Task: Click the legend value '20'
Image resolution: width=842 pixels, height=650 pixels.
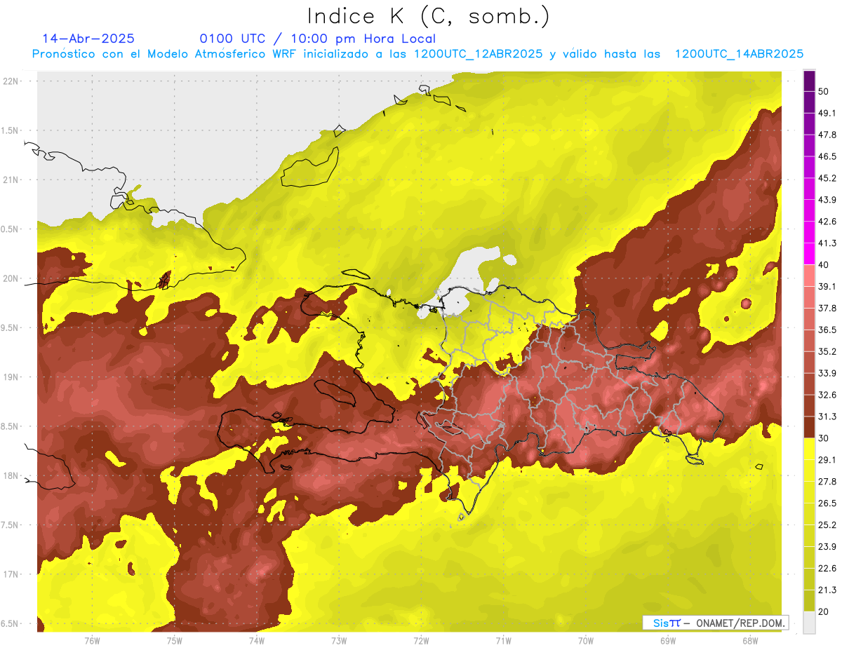Action: [824, 611]
